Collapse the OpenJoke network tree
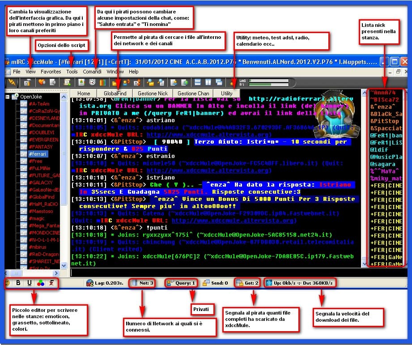 point(9,96)
